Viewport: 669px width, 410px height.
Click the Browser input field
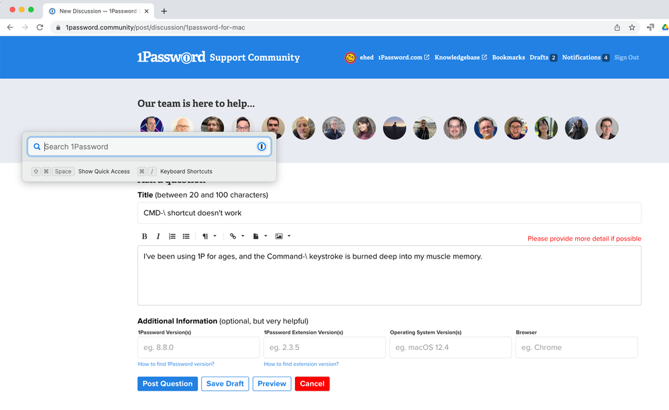coord(576,347)
